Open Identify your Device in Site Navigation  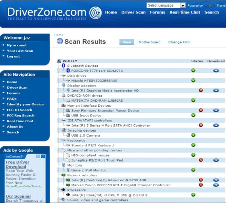click(25, 104)
